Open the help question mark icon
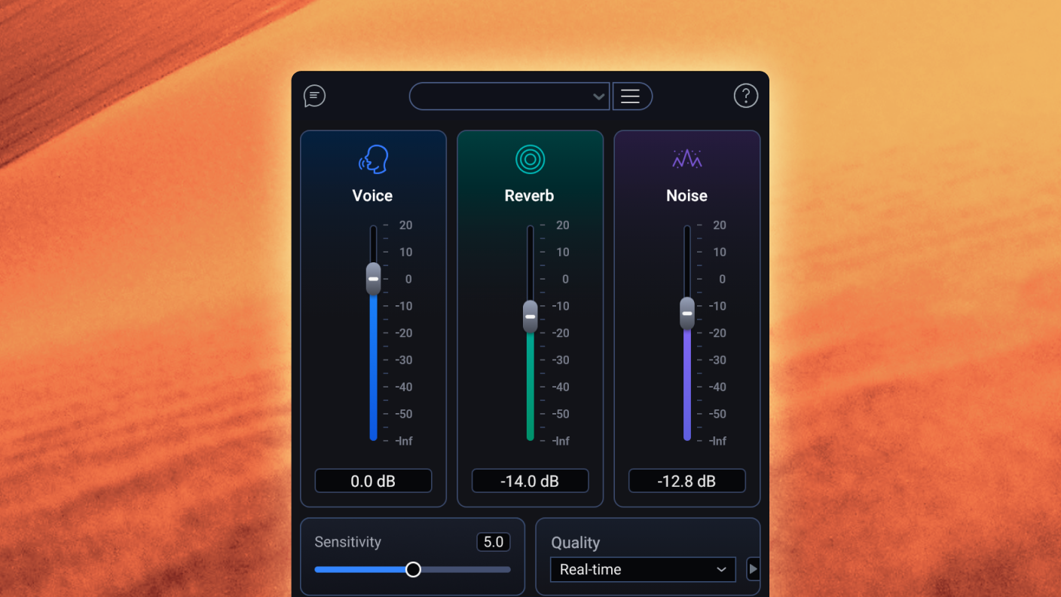 tap(745, 96)
